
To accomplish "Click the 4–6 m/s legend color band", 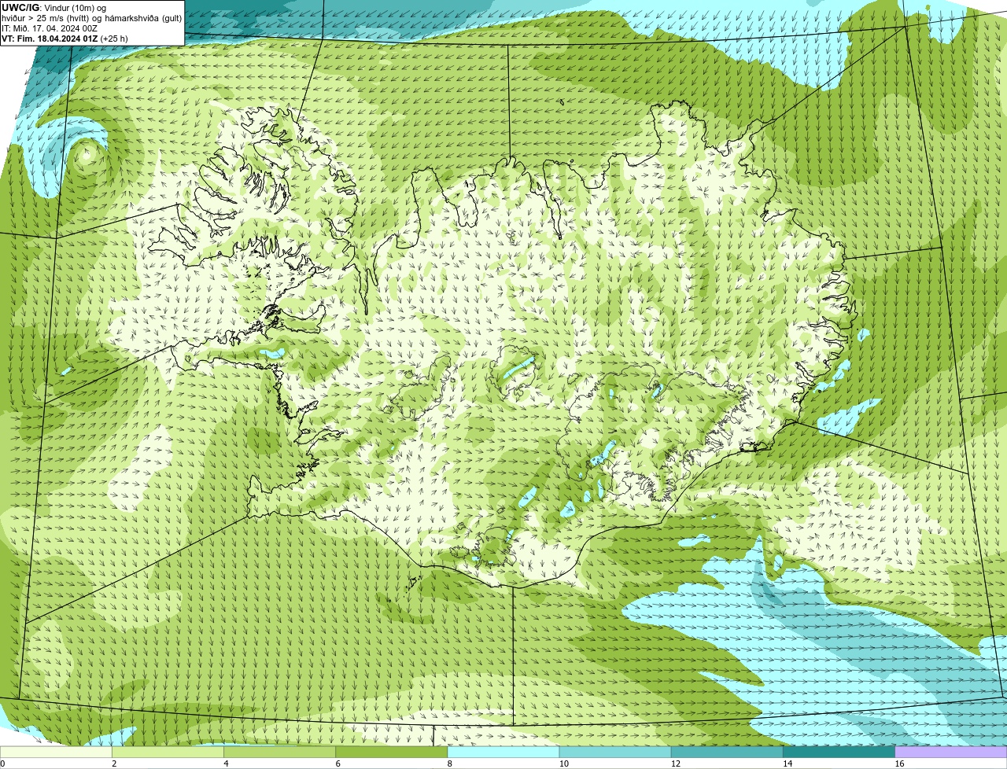I will point(280,752).
